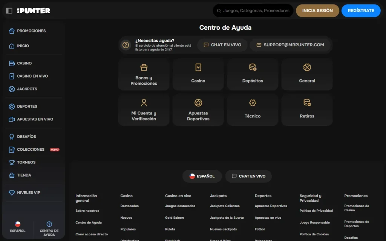This screenshot has height=241, width=386.
Task: Click the Colecciones card icon
Action: (x=12, y=149)
